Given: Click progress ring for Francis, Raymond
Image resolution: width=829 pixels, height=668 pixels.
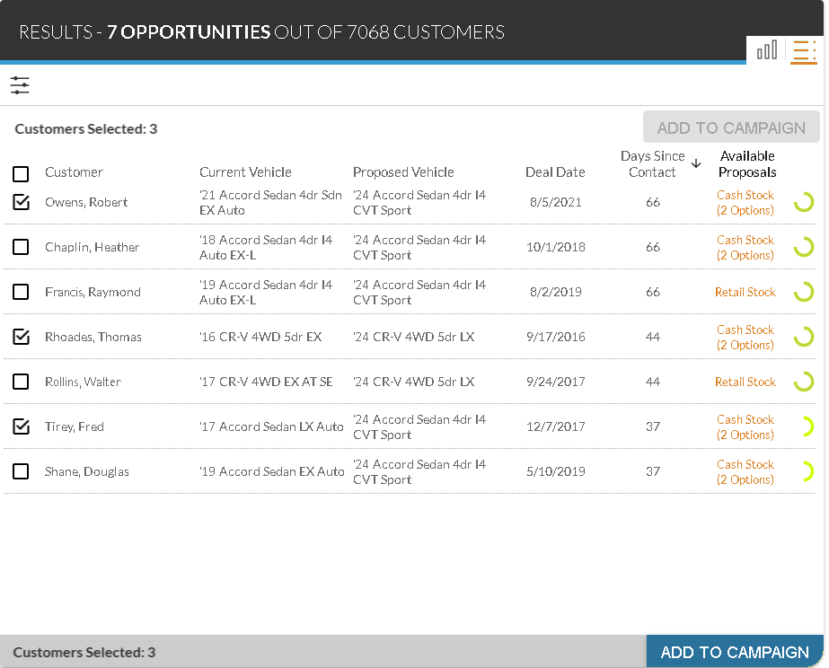Looking at the screenshot, I should click(804, 292).
